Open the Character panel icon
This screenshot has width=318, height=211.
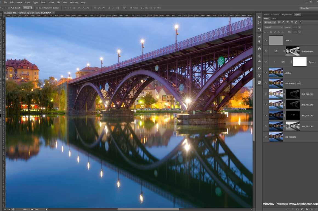pos(259,36)
